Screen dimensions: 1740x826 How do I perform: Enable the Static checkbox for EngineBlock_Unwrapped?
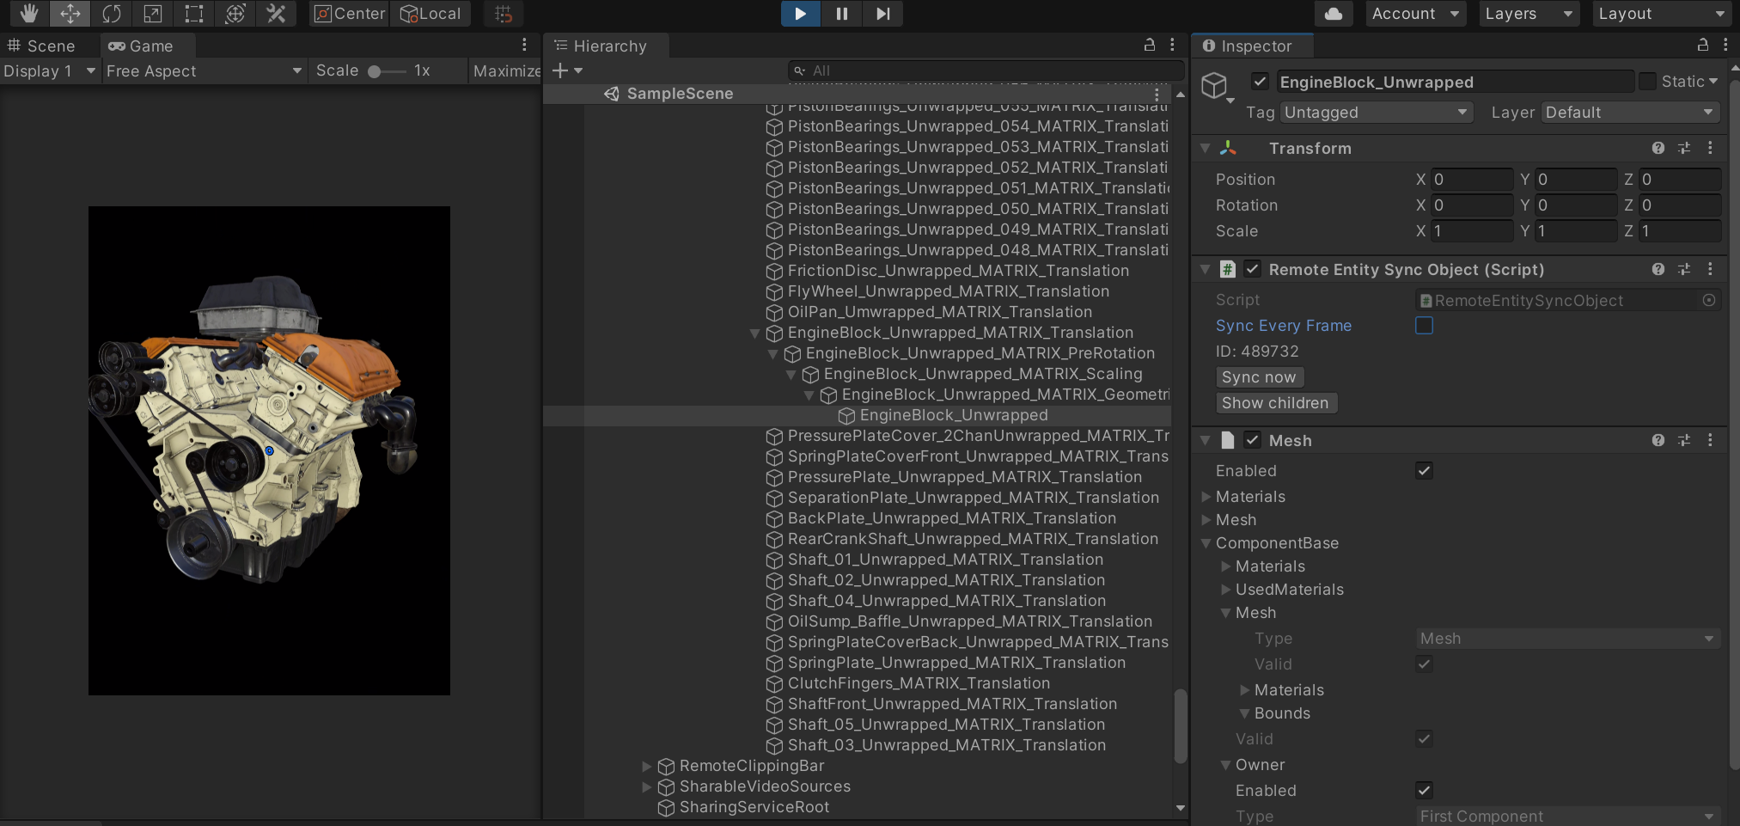[1646, 81]
